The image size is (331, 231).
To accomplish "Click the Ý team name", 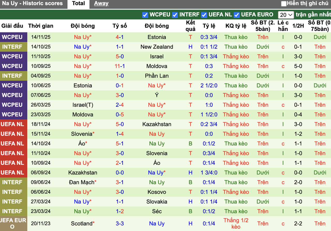I will tap(157, 95).
